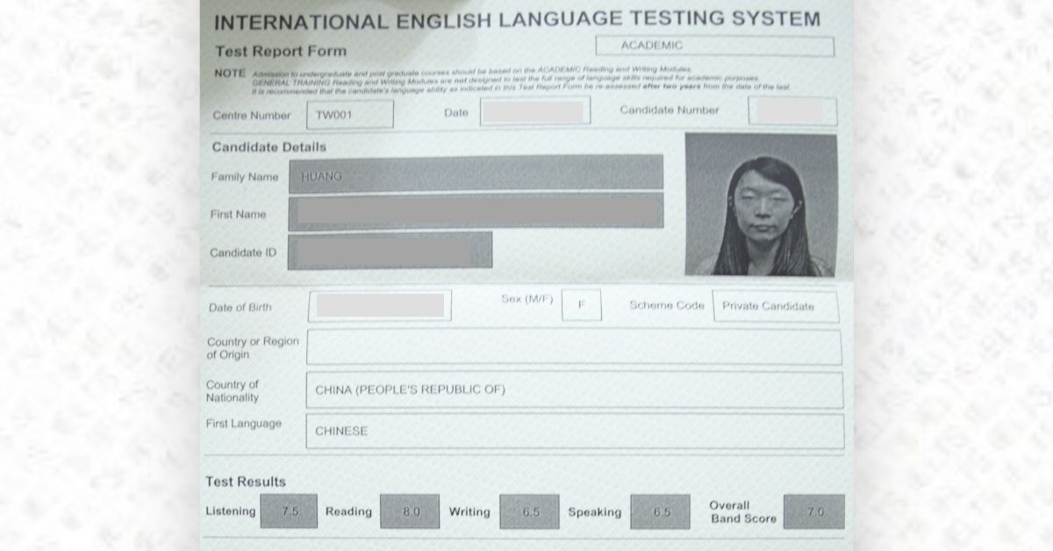Select the Date of Birth field
This screenshot has height=551, width=1053.
pyautogui.click(x=380, y=305)
